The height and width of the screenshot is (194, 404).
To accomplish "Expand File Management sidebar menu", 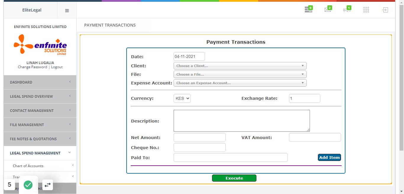I will (x=40, y=125).
